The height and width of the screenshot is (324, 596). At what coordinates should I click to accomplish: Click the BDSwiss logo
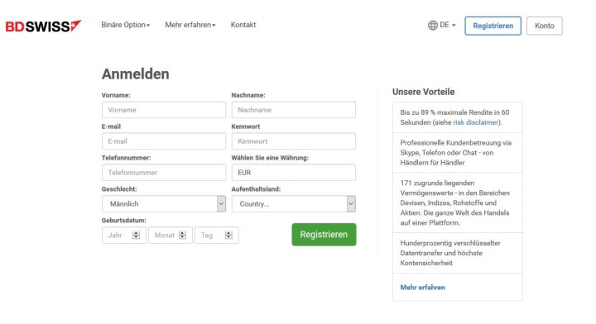pos(43,26)
